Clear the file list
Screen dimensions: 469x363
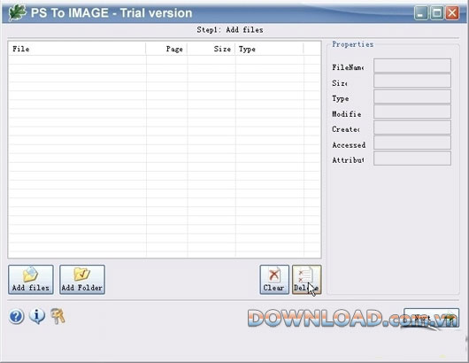point(274,280)
